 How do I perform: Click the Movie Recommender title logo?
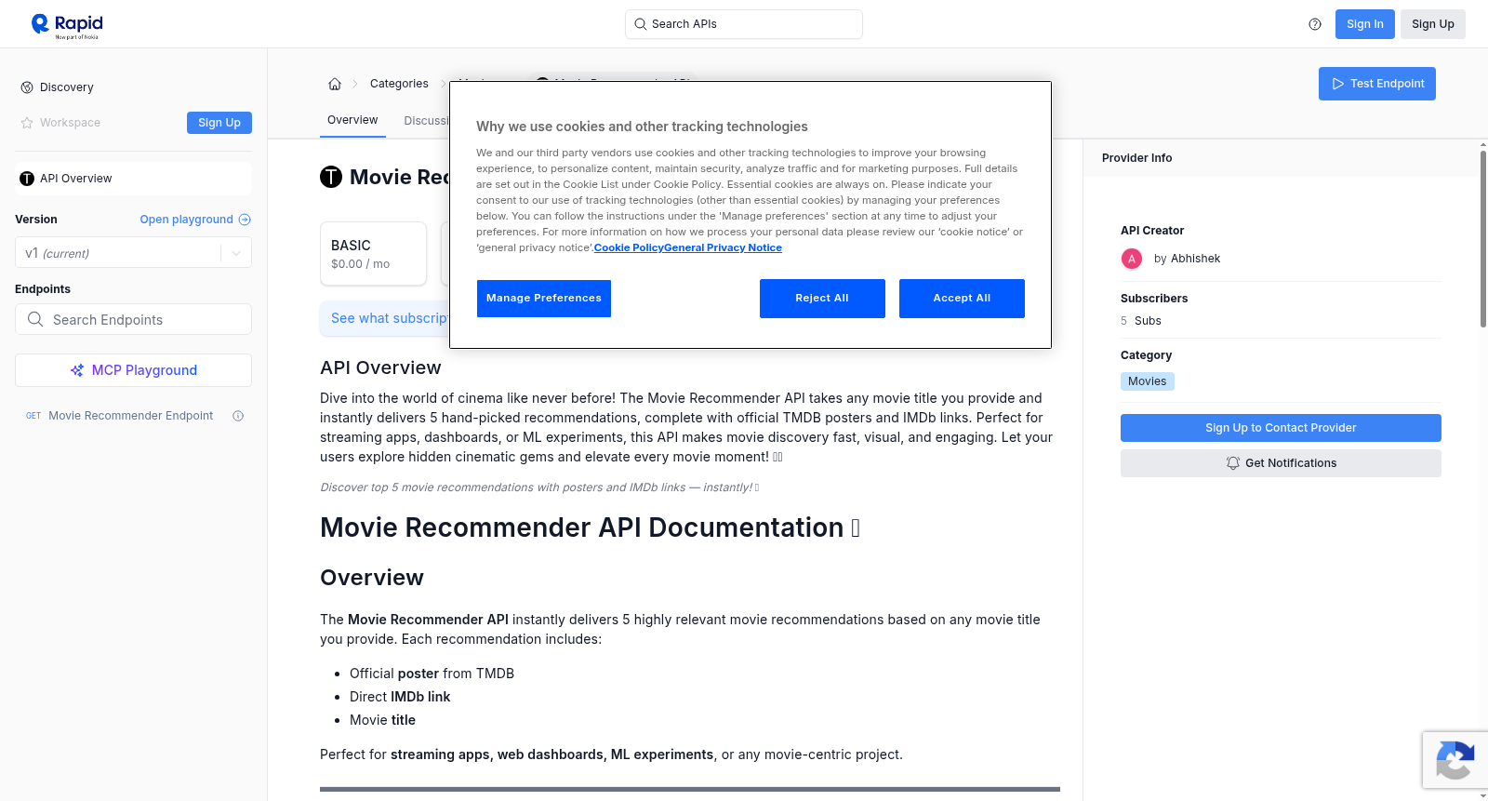point(331,177)
